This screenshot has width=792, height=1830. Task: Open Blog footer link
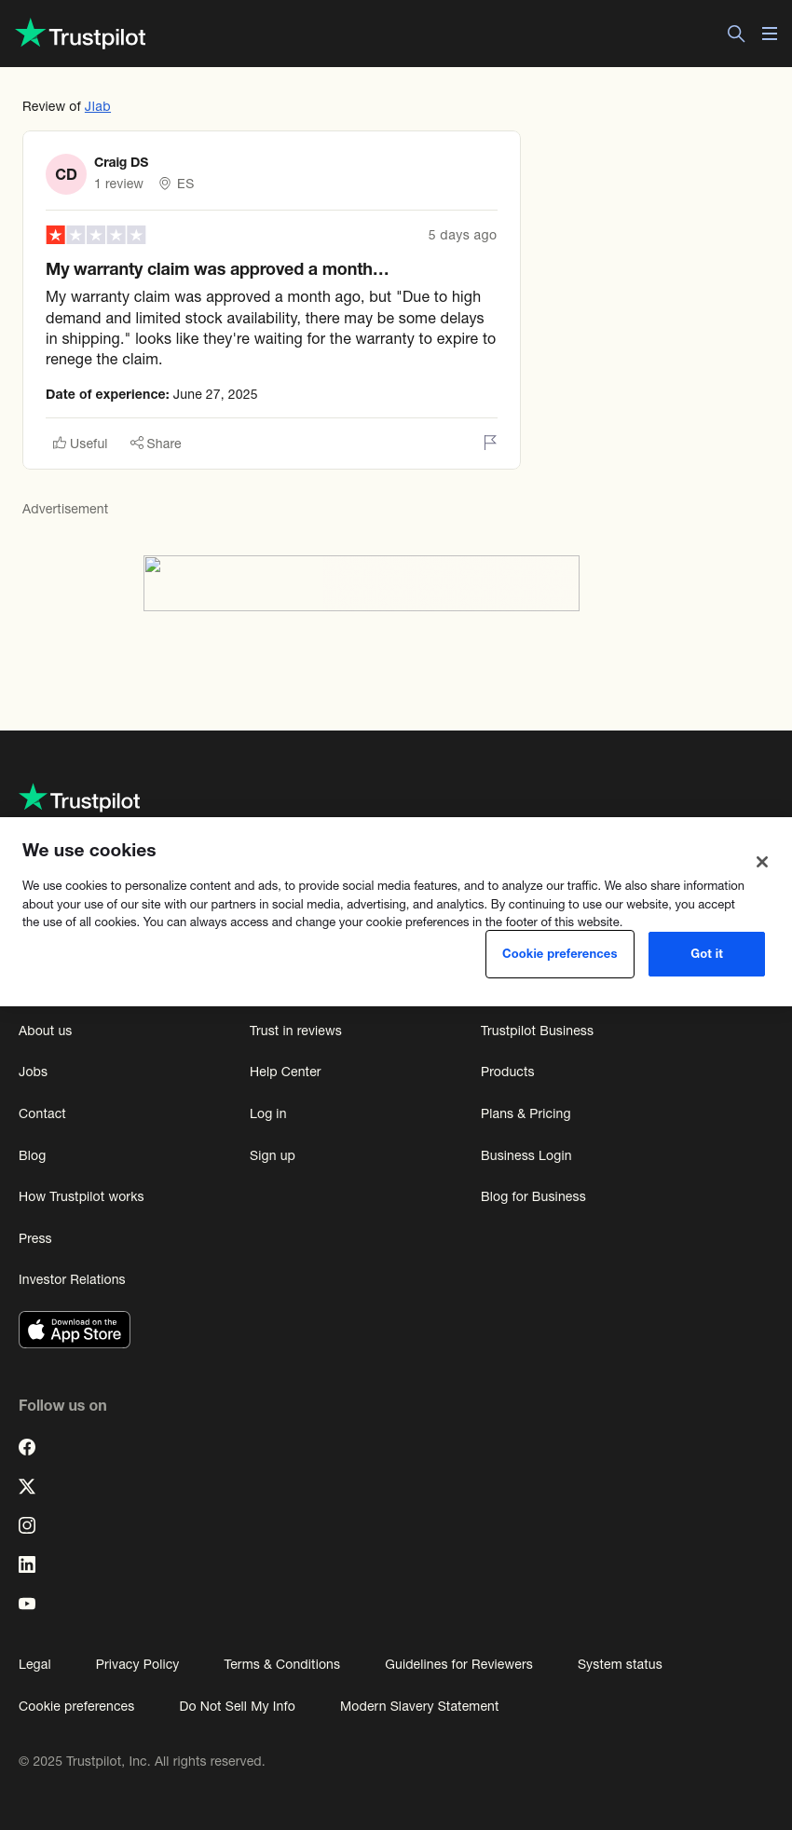point(33,1155)
